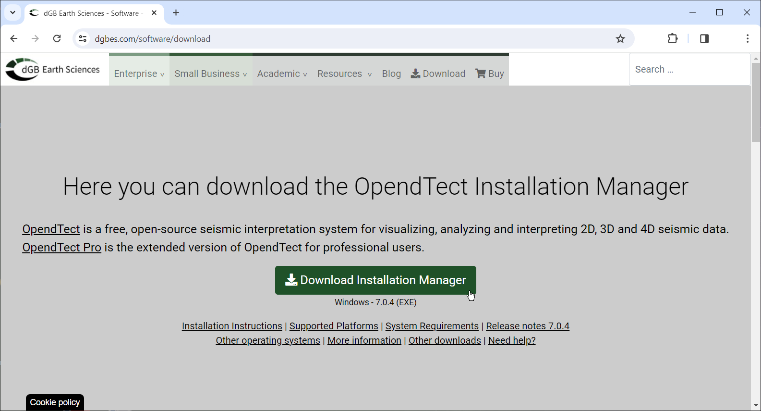Go to the Blog page

[x=391, y=74]
